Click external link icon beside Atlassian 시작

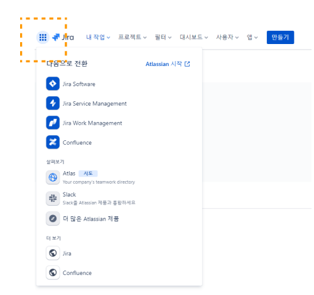click(187, 64)
